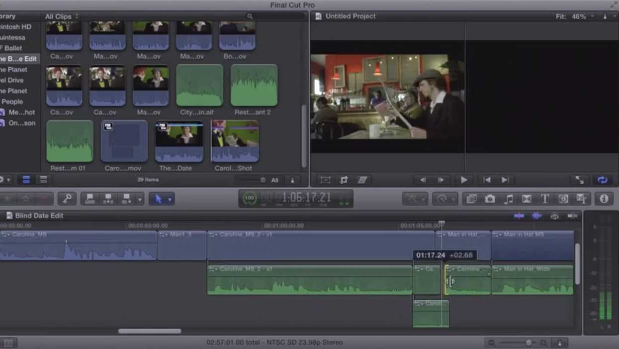Open the Themes browser

tap(582, 199)
